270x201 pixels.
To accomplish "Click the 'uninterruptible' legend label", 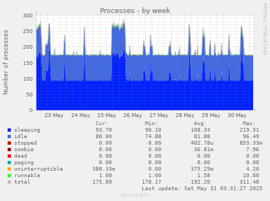I will (x=39, y=169).
